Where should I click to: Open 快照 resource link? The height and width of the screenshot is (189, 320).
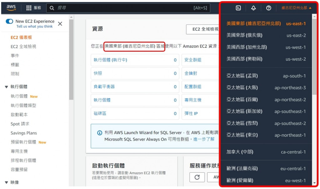(x=98, y=73)
